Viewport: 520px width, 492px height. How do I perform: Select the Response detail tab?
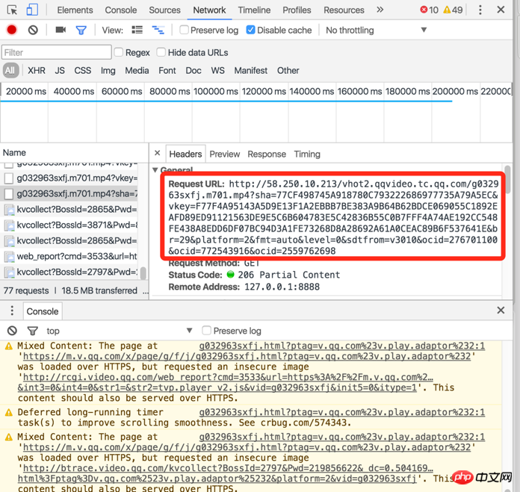click(x=267, y=154)
